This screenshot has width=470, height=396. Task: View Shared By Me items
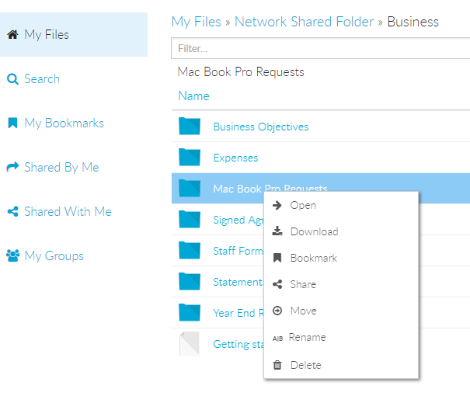tap(61, 167)
